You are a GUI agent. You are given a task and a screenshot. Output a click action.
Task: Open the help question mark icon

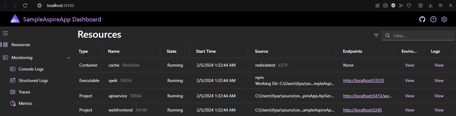pos(433,19)
